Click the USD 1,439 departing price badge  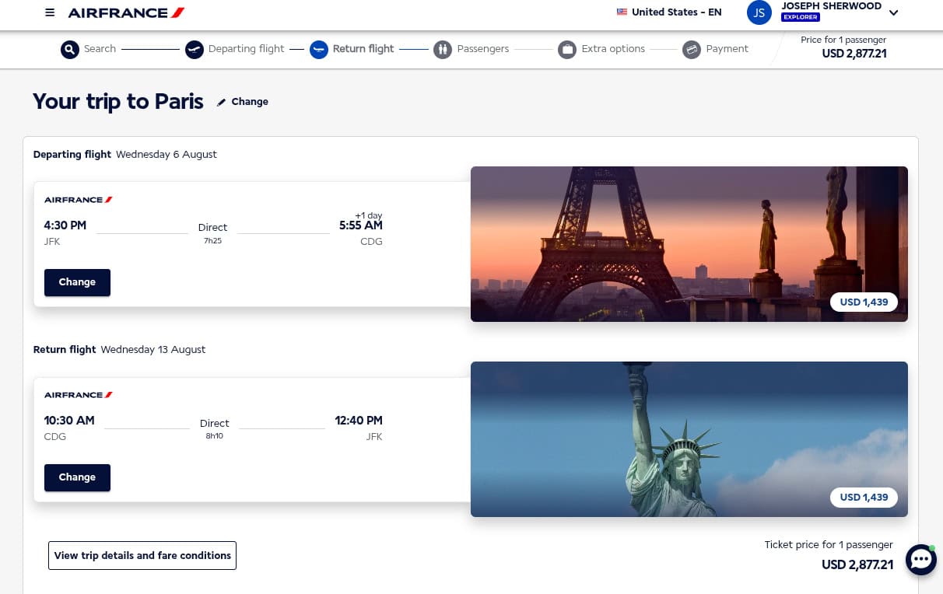864,302
